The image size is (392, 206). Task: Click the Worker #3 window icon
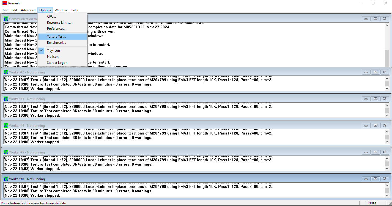(6, 99)
